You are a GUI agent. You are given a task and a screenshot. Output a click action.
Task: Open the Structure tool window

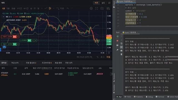[x=114, y=77]
